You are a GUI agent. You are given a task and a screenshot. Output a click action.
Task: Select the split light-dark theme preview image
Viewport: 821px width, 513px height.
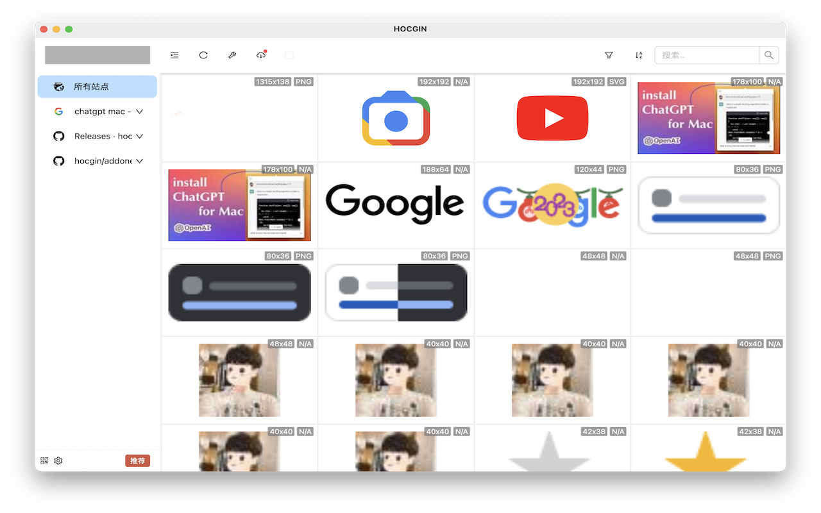pyautogui.click(x=396, y=292)
